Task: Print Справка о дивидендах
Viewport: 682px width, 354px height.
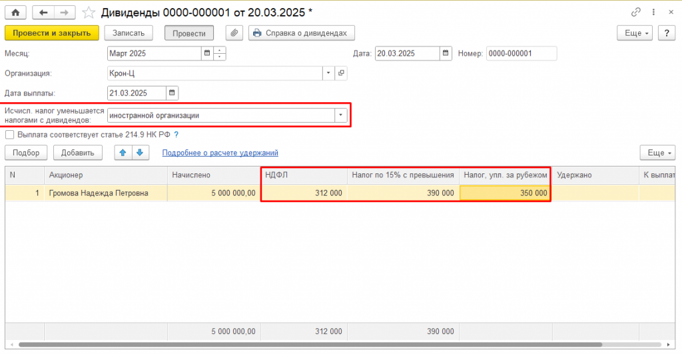Action: pyautogui.click(x=302, y=33)
